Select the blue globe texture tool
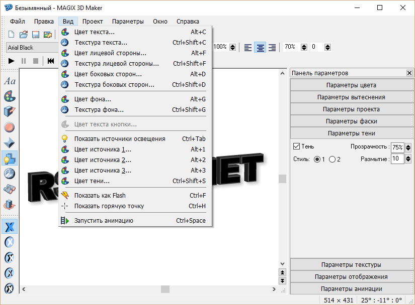 (10, 174)
